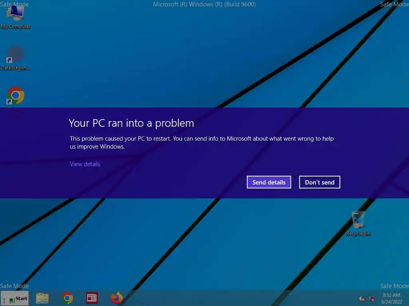Click the Microsoft Windows Build 9600 text
The height and width of the screenshot is (306, 409).
click(x=204, y=4)
